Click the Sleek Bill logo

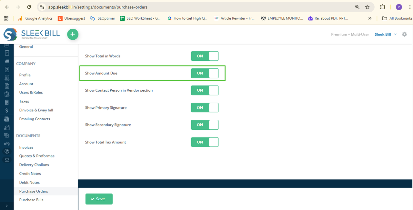click(32, 35)
